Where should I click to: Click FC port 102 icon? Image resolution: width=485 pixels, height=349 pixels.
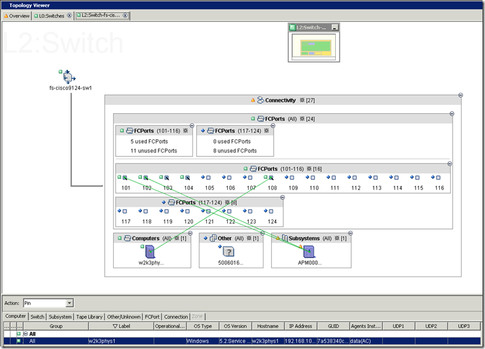click(x=145, y=178)
